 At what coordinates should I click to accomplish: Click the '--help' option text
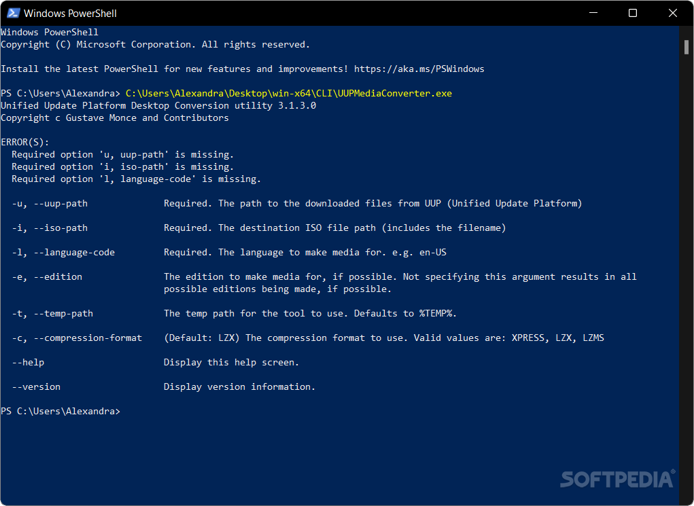coord(28,362)
